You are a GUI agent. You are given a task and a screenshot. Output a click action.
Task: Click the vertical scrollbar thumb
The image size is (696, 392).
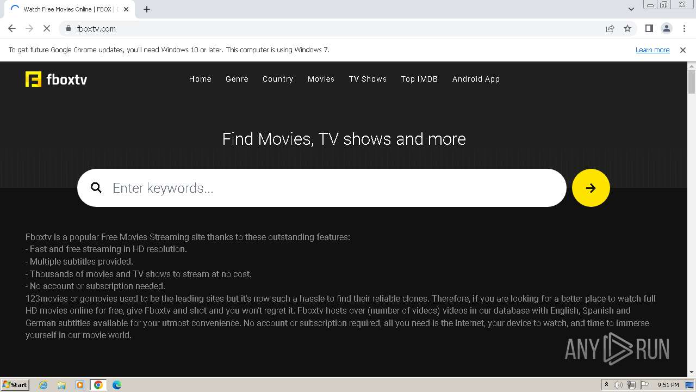pyautogui.click(x=692, y=82)
